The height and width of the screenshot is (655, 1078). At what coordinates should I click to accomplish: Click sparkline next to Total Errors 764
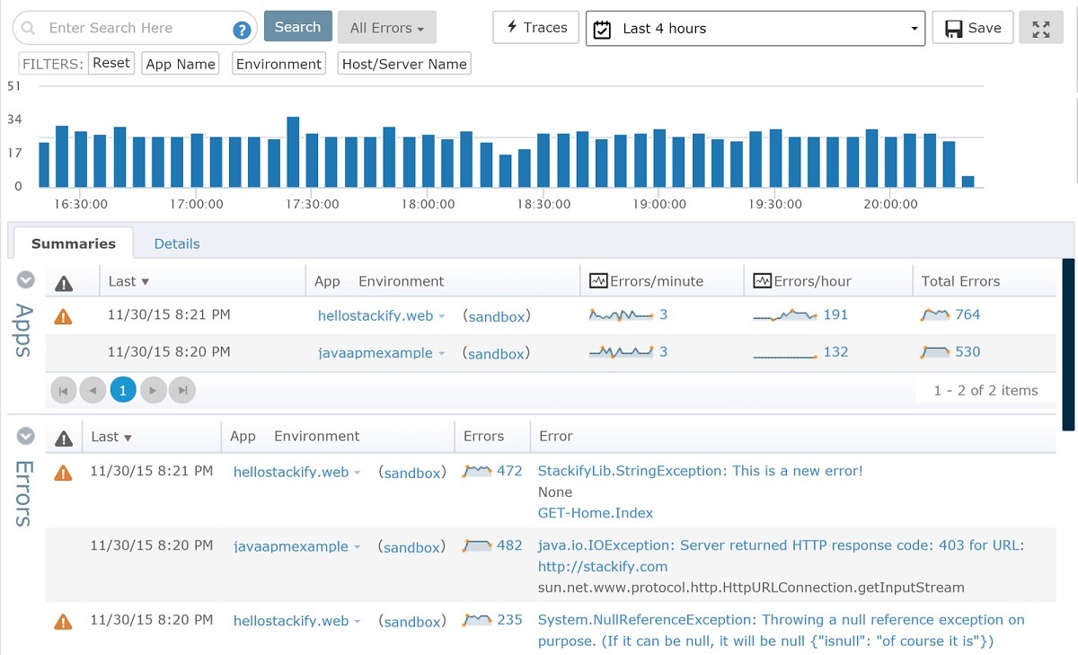coord(935,314)
